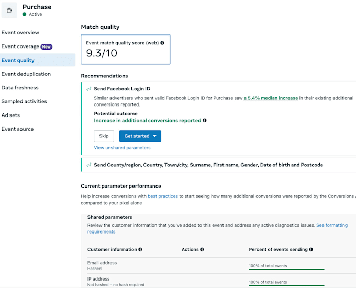The width and height of the screenshot is (356, 291).
Task: Click the New badge on Event coverage
Action: click(x=47, y=46)
